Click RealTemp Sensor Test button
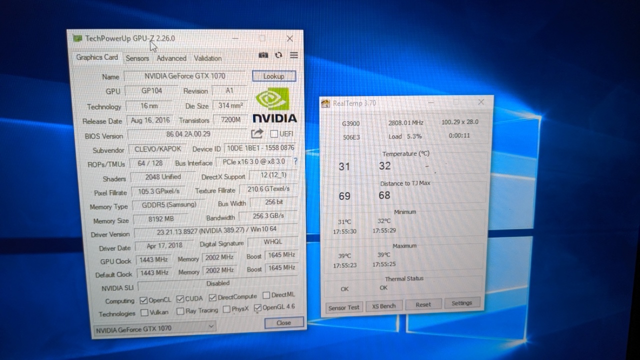640x360 pixels. pos(344,307)
